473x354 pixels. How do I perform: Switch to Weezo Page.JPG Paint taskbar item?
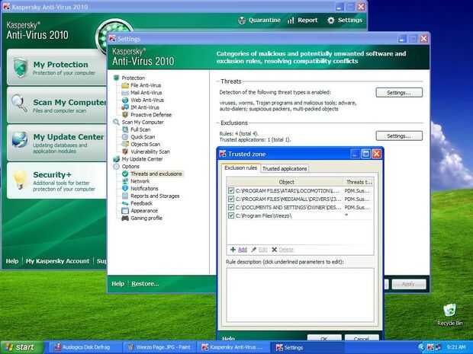coord(160,347)
